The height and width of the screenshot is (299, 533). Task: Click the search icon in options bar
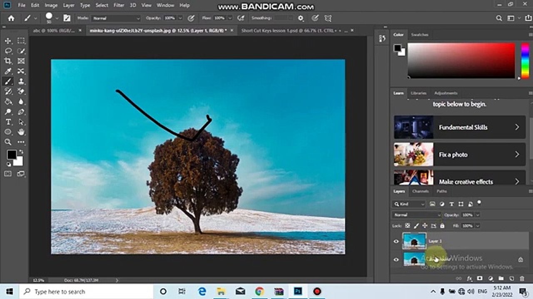tap(499, 18)
